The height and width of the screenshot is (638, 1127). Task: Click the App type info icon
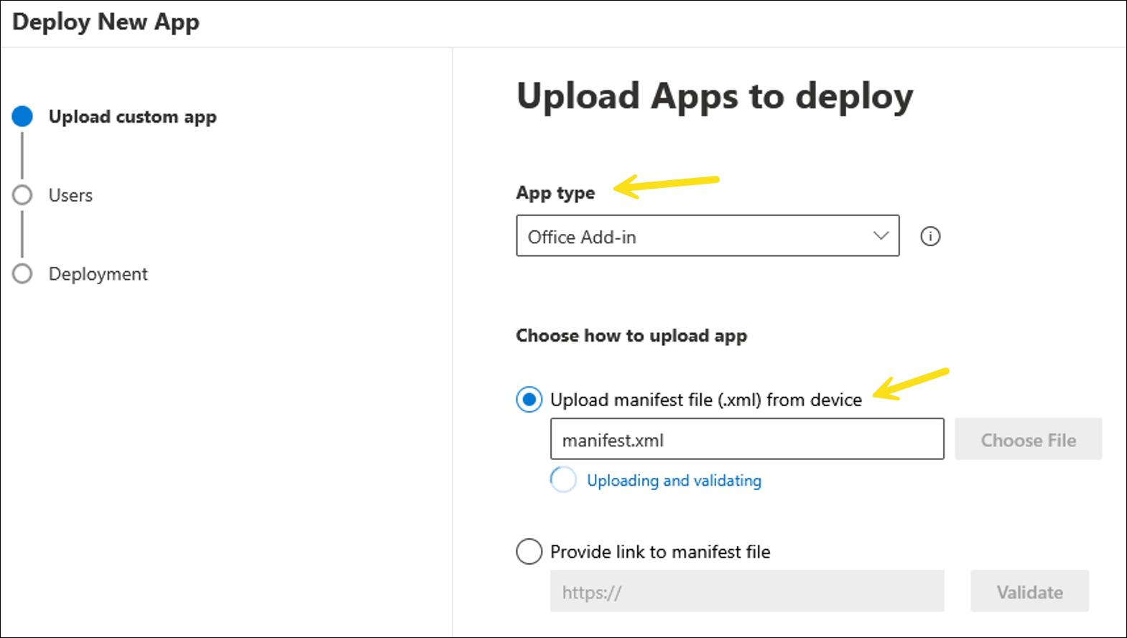point(930,236)
